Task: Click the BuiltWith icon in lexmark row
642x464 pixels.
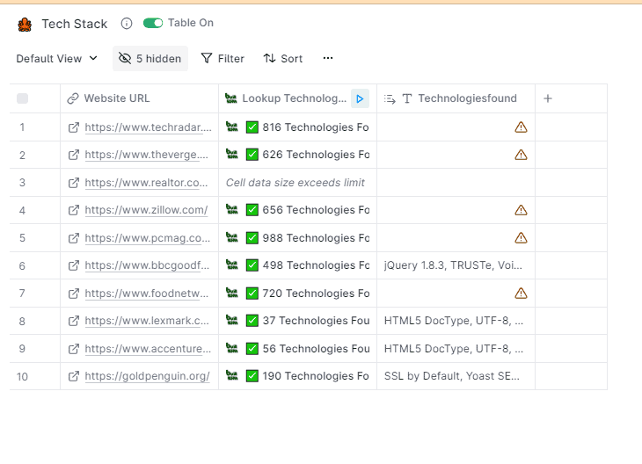Action: tap(232, 320)
